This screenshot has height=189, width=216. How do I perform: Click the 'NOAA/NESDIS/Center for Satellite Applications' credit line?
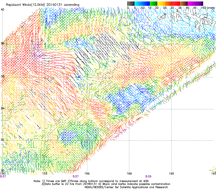pyautogui.click(x=126, y=187)
